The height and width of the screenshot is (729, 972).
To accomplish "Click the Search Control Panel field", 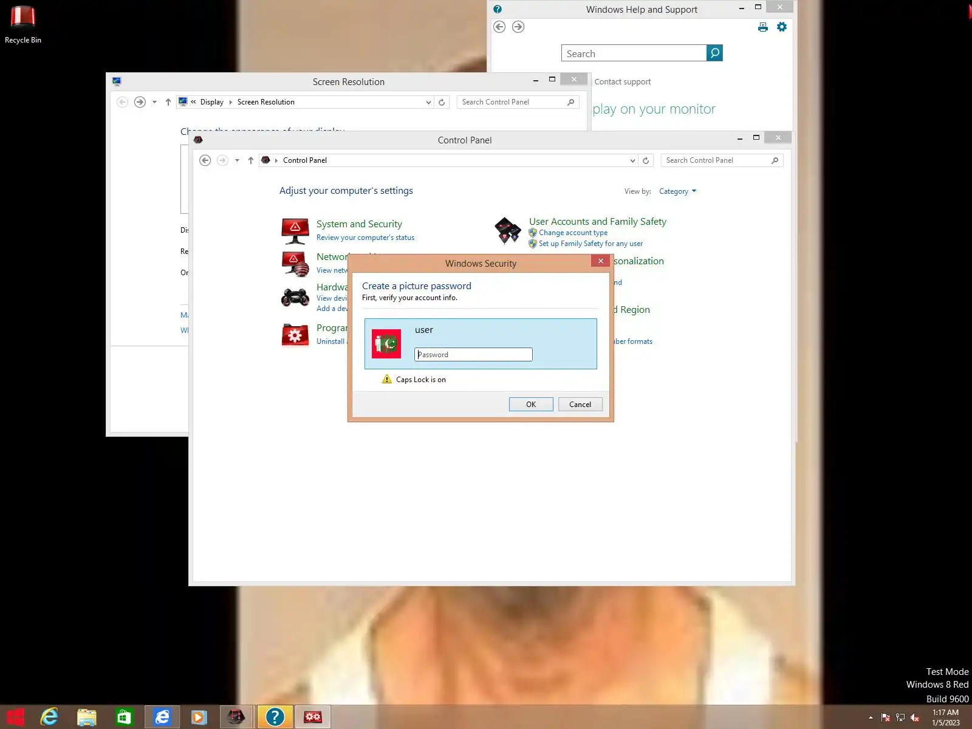I will pyautogui.click(x=722, y=160).
